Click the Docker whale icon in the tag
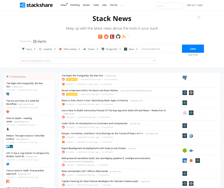The width and height of the screenshot is (224, 188). (85, 49)
